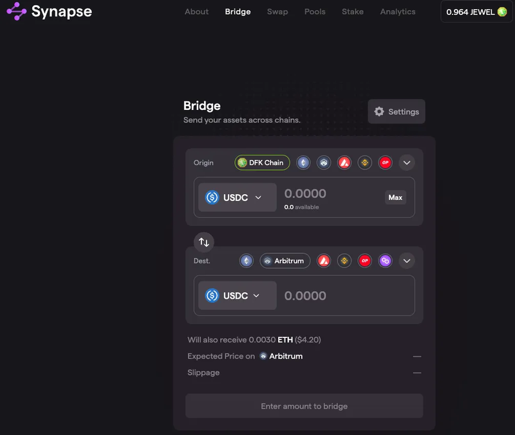This screenshot has width=515, height=435.
Task: Open the Swap page
Action: (277, 12)
